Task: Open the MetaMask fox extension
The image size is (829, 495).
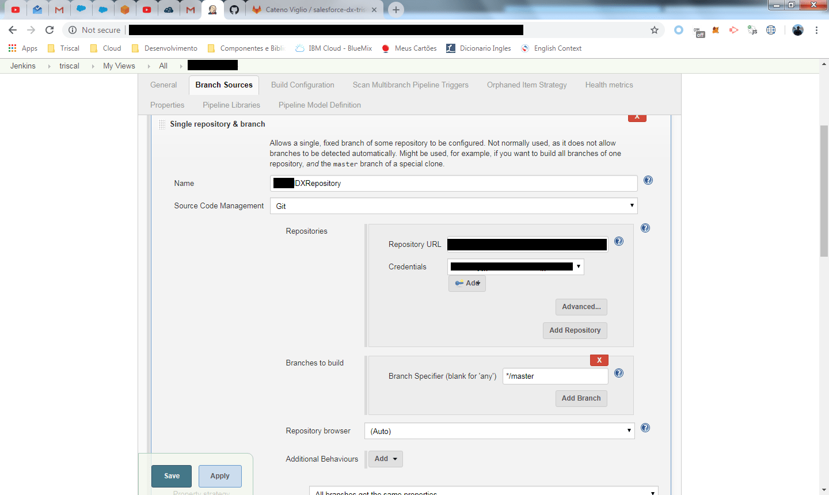Action: pyautogui.click(x=716, y=30)
